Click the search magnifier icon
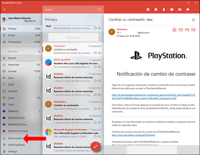Screen dimensions: 200x155 pos(100,10)
